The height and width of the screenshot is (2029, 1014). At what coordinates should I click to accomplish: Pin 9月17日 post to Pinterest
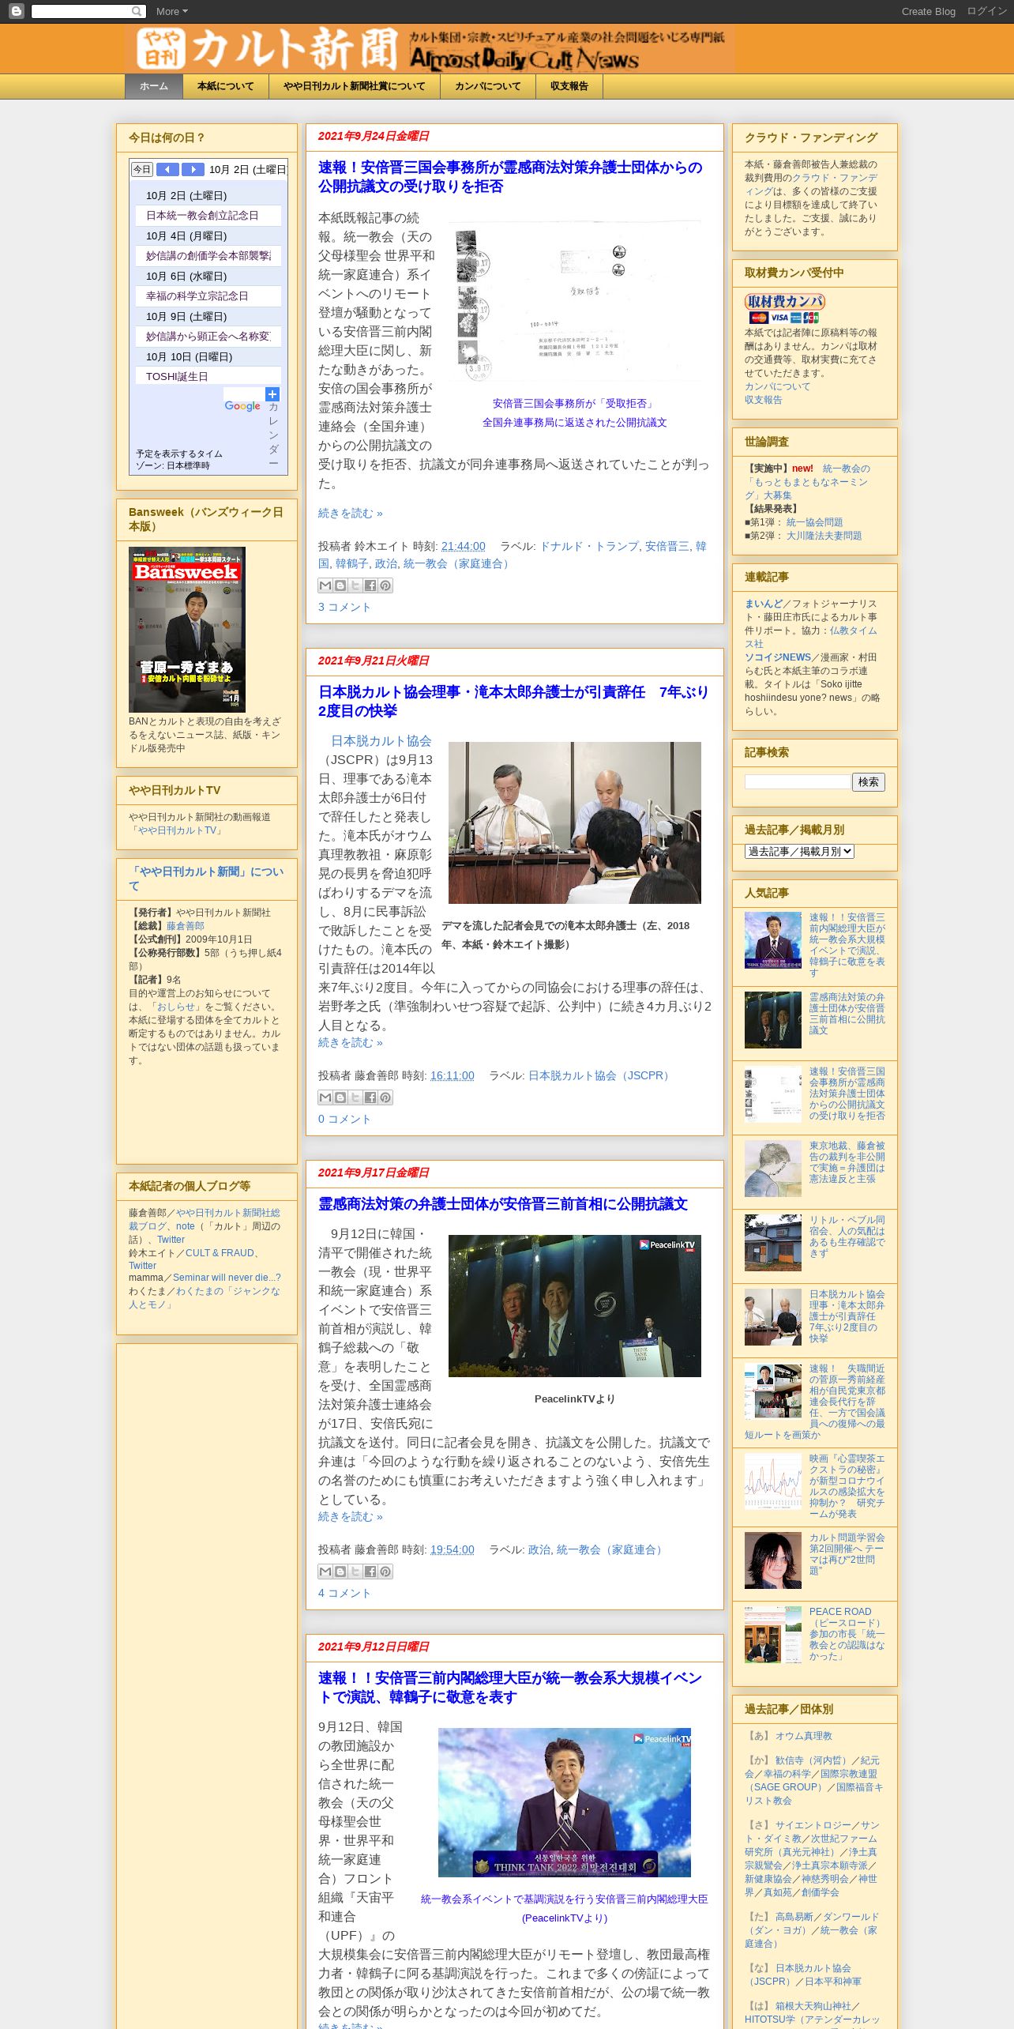coord(385,1572)
